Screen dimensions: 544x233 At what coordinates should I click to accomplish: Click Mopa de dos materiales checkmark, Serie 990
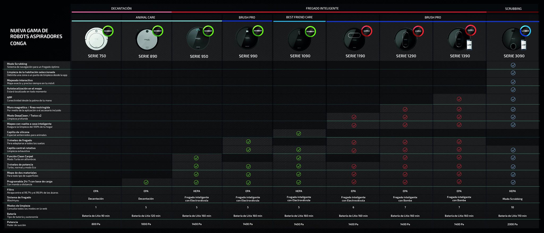point(248,174)
